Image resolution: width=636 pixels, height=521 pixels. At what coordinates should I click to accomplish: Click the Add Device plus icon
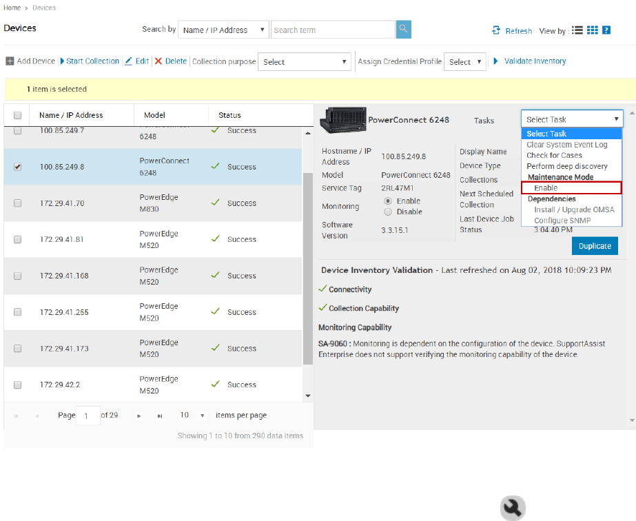10,61
